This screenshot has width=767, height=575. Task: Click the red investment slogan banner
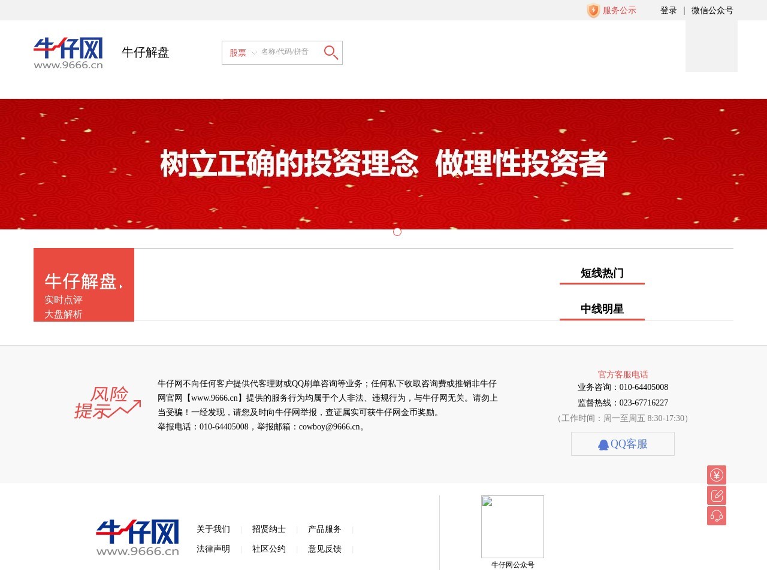click(383, 164)
